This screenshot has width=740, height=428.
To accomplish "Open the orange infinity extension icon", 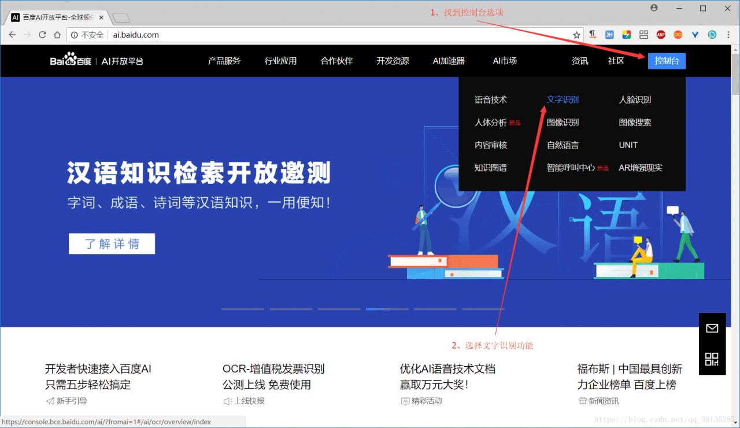I will 678,35.
